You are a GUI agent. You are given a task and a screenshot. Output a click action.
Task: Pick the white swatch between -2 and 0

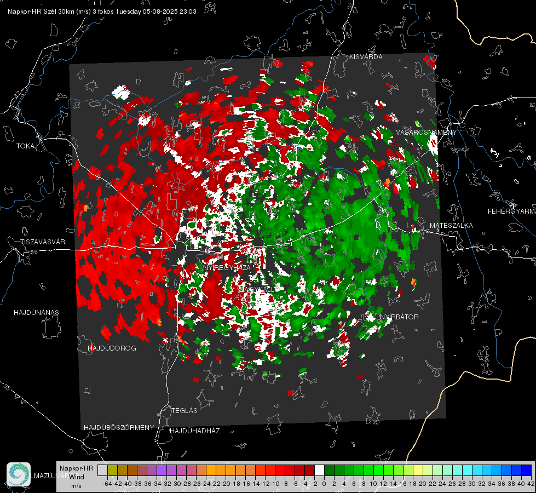(319, 470)
